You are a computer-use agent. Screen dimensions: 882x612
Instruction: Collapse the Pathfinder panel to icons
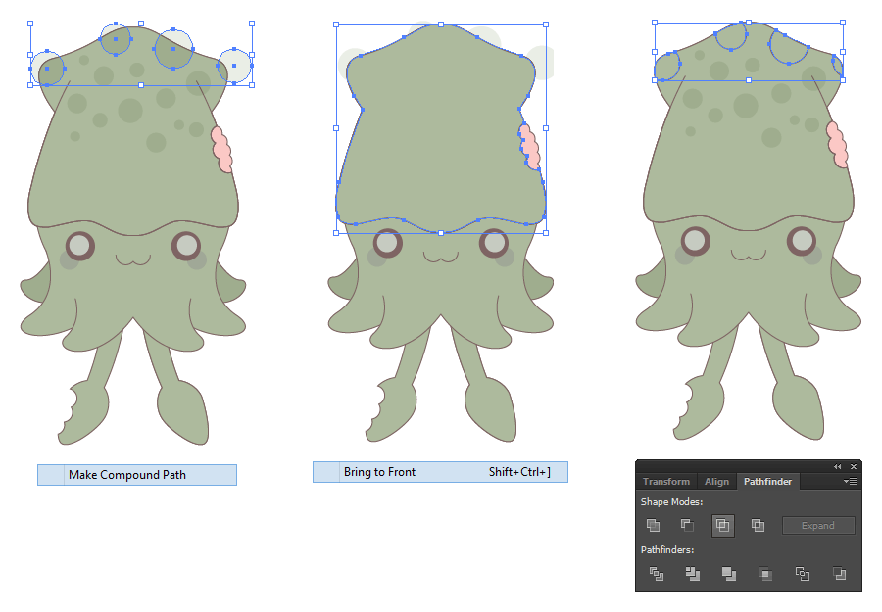(x=836, y=466)
